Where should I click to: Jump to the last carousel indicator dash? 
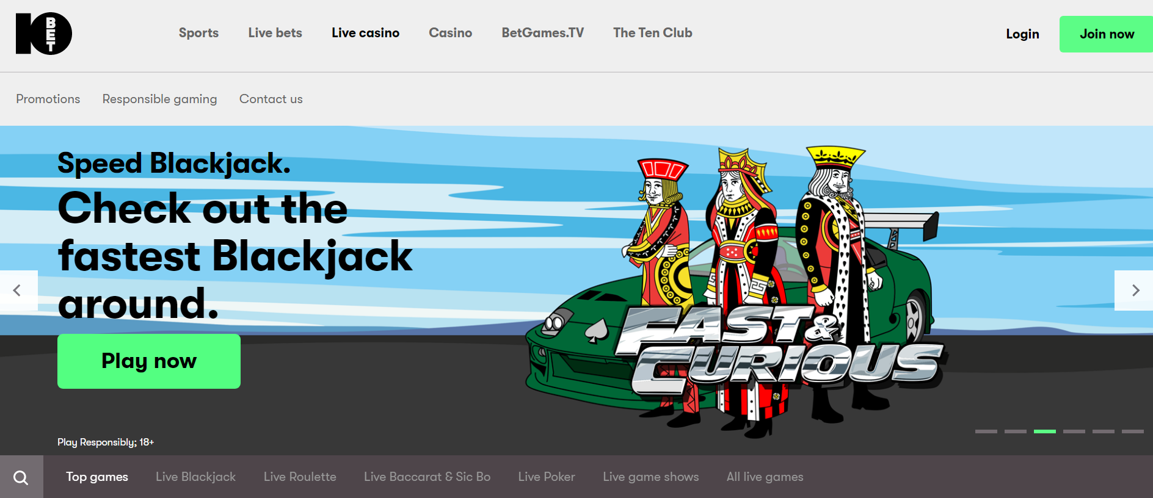(x=1132, y=431)
